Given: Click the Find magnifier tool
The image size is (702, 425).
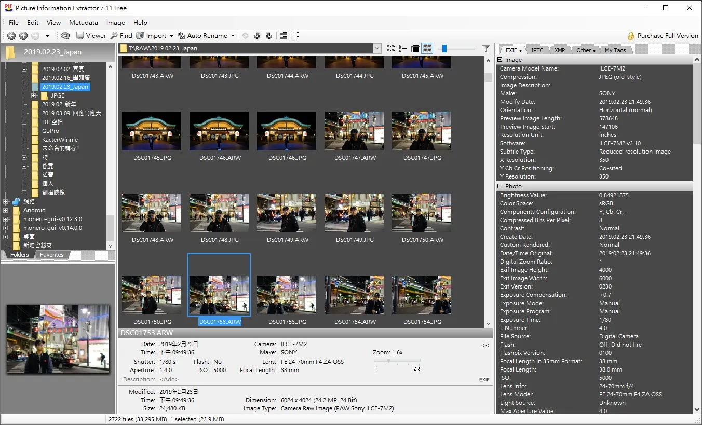Looking at the screenshot, I should click(x=122, y=36).
